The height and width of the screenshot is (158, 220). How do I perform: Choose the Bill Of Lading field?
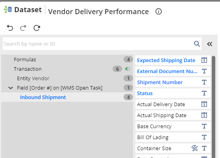click(x=173, y=137)
